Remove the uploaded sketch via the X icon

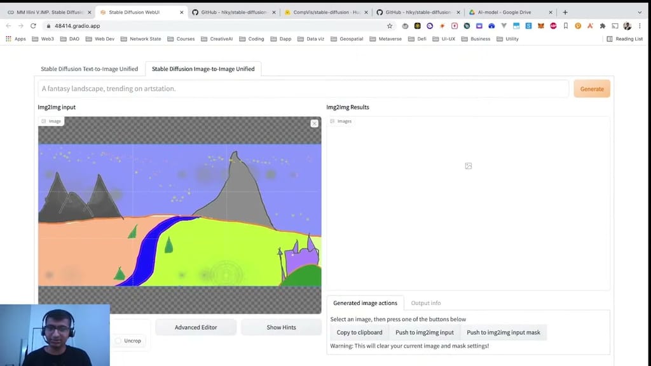point(314,123)
